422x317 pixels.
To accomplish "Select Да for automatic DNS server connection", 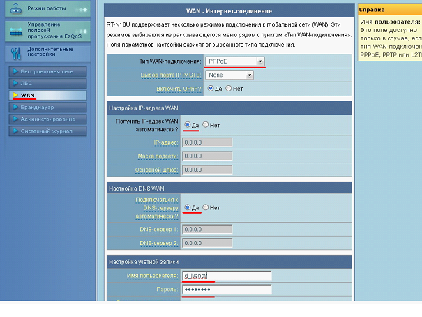I will point(188,207).
